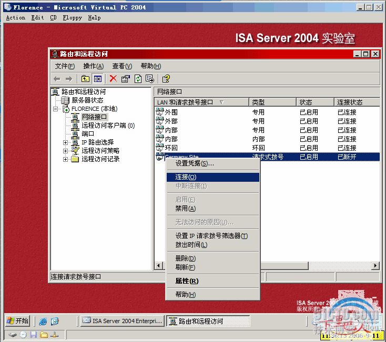Click the Help toolbar icon
Image resolution: width=386 pixels, height=342 pixels.
tap(166, 79)
